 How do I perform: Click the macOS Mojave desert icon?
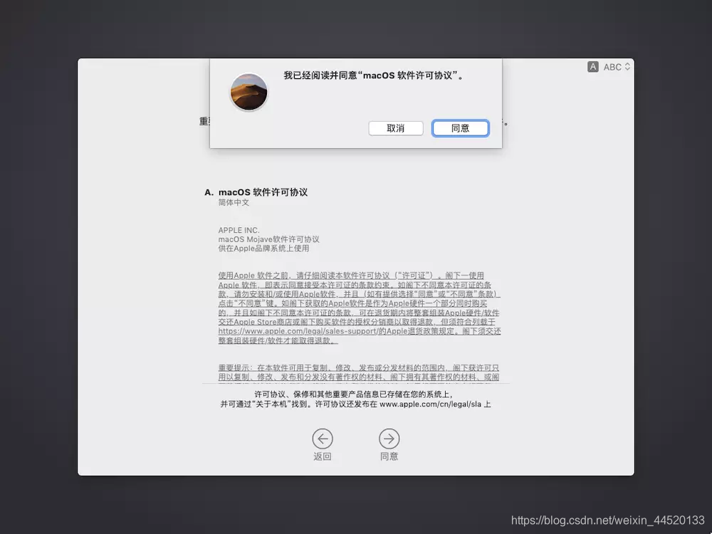tap(248, 92)
